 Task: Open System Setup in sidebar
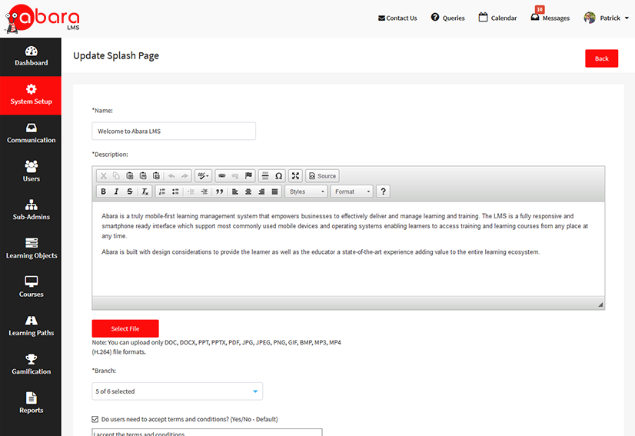(x=31, y=95)
